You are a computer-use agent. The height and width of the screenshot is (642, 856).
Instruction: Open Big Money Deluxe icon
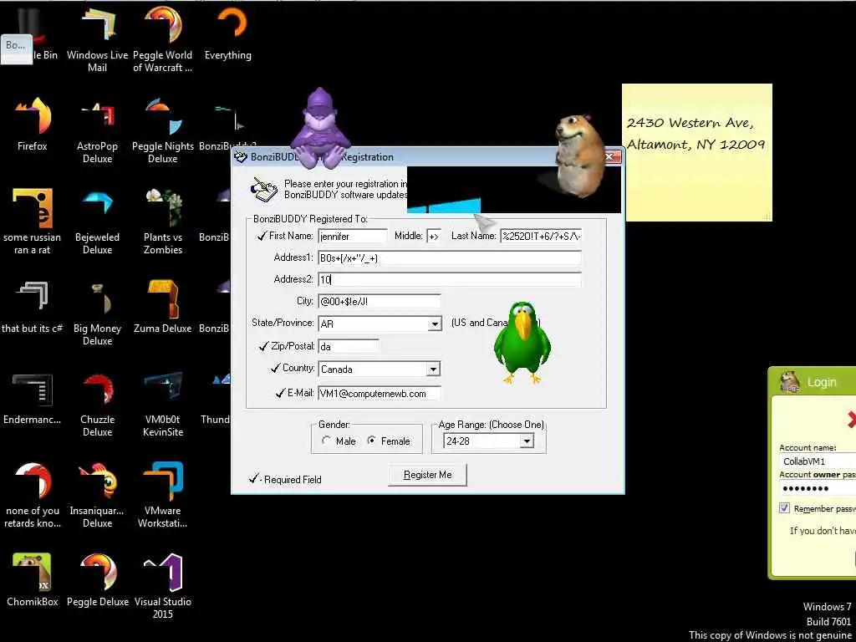[97, 313]
